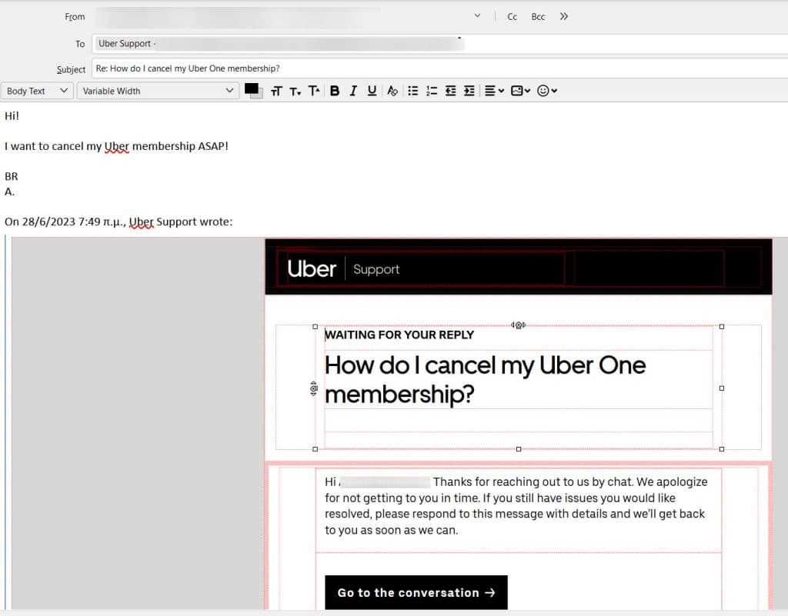The width and height of the screenshot is (788, 616).
Task: Open the Body Text paragraph format dropdown
Action: tap(37, 91)
